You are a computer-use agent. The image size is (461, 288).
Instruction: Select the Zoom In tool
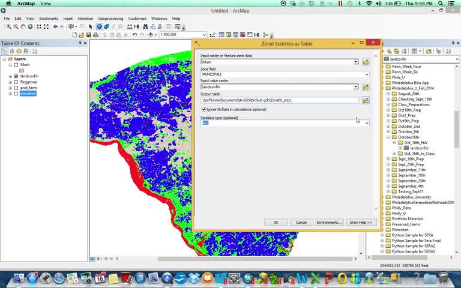pos(9,26)
